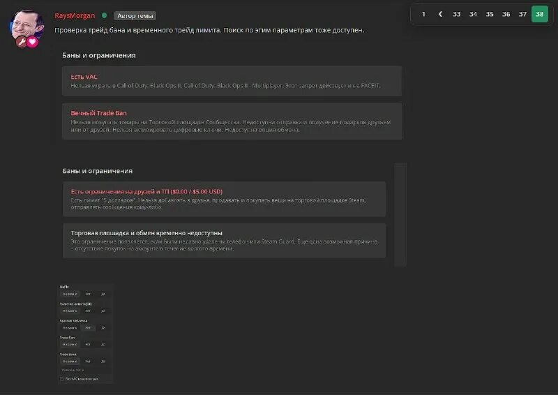Image resolution: width=558 pixels, height=395 pixels.
Task: Open the small search-filters screenshot thumbnail
Action: [85, 334]
